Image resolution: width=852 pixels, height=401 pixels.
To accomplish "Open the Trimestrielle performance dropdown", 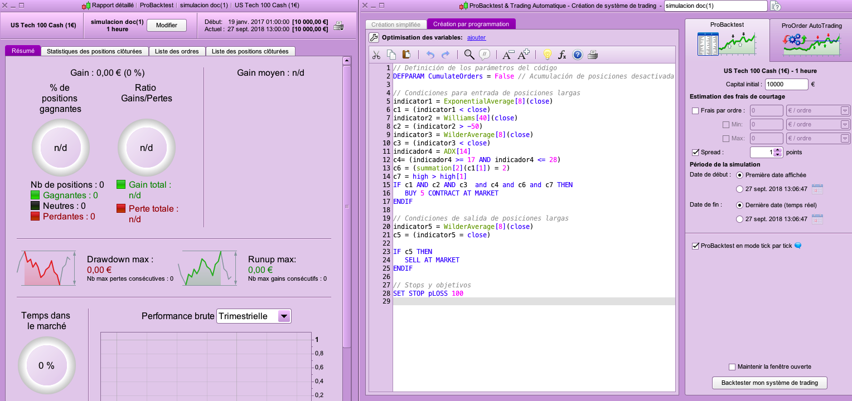I will point(284,316).
